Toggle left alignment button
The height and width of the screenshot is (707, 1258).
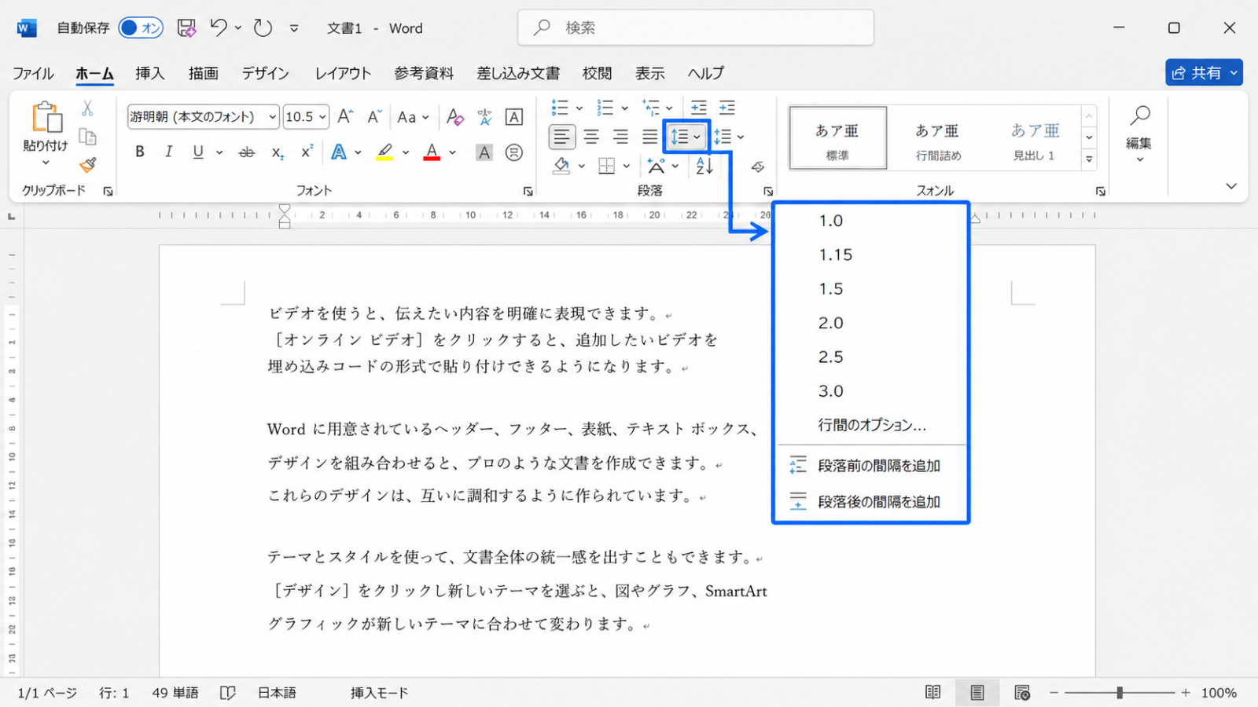pyautogui.click(x=561, y=137)
